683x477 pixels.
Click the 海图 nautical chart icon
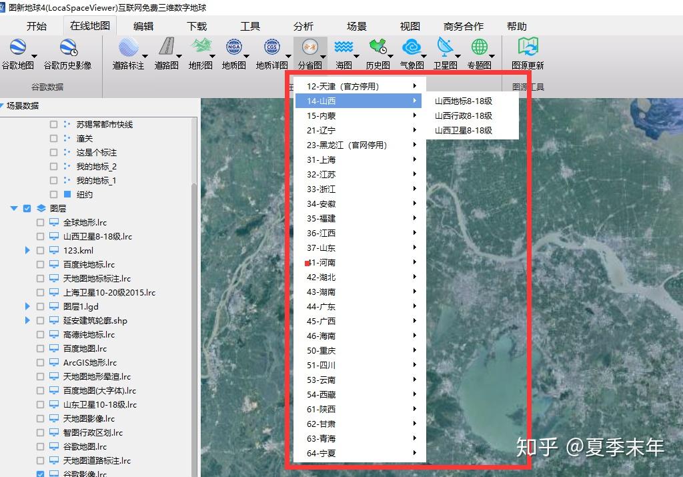(344, 53)
